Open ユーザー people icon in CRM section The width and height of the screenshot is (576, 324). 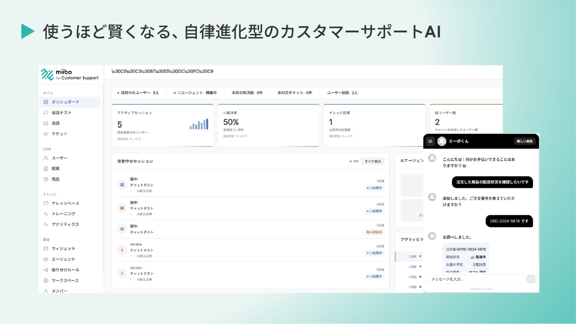click(x=46, y=158)
